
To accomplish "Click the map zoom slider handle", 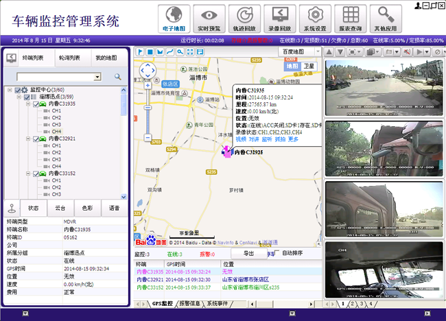I will point(148,108).
